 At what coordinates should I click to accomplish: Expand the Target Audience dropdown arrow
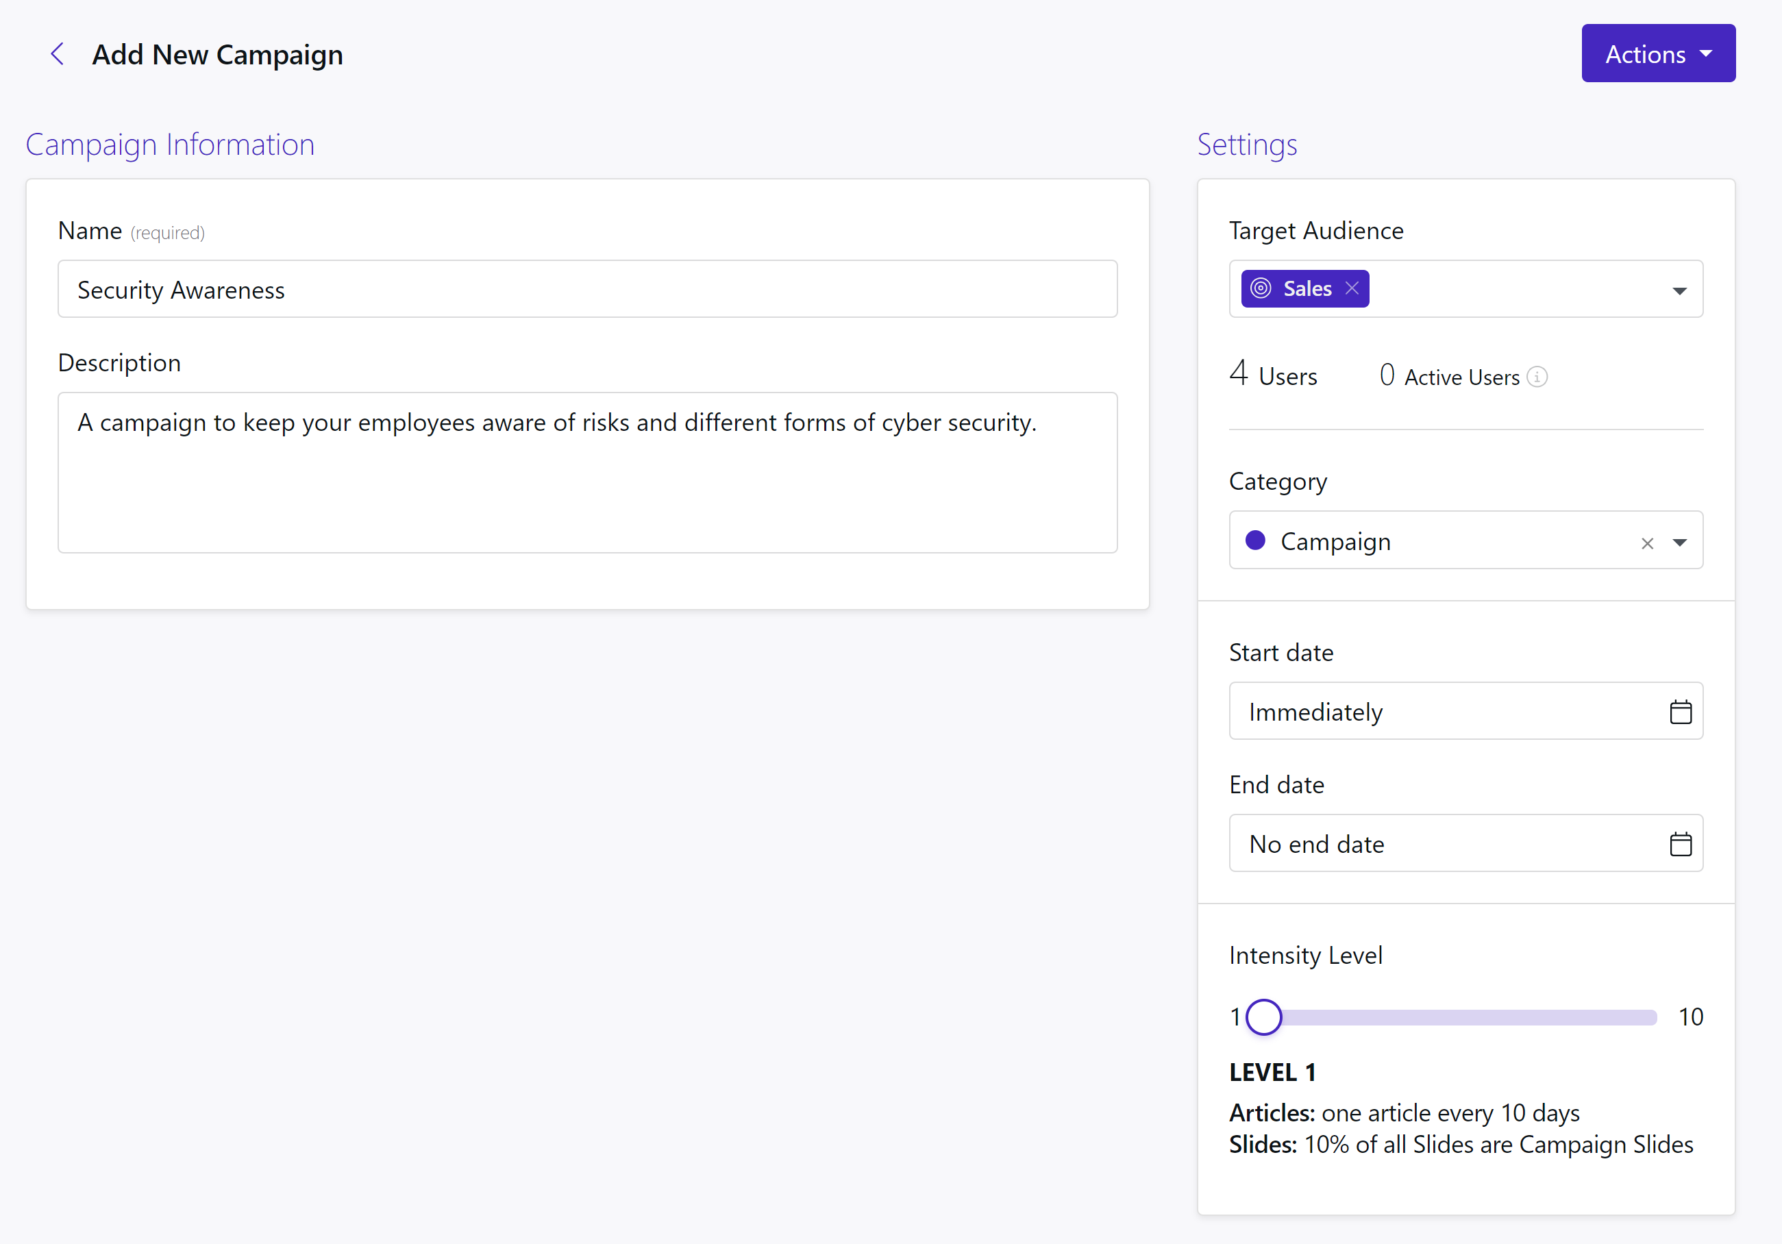[1679, 291]
